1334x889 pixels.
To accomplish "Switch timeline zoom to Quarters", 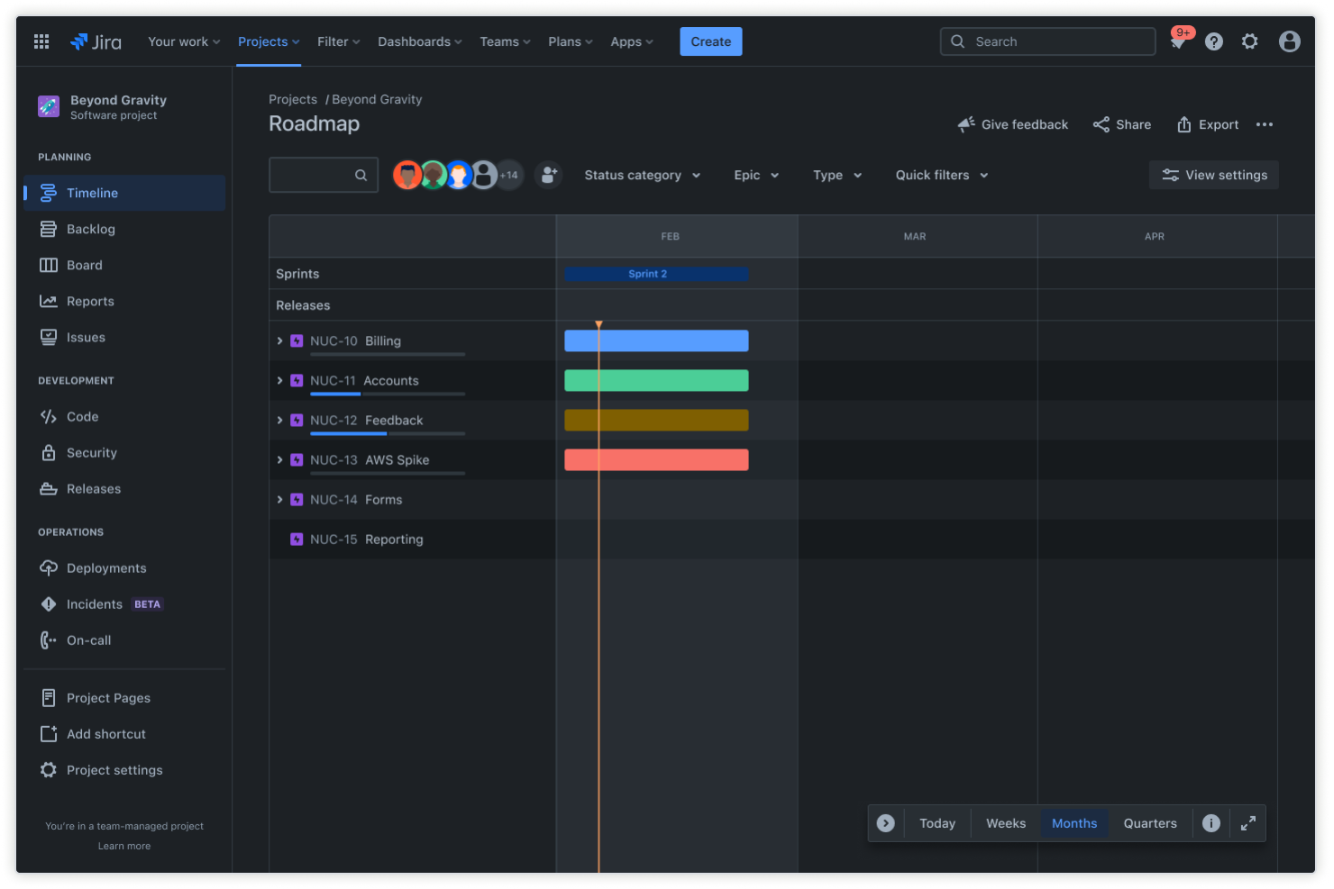I will click(1149, 822).
